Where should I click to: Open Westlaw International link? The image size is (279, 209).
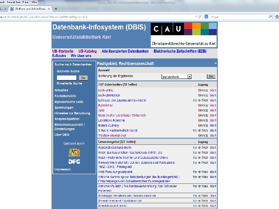[x=112, y=135]
